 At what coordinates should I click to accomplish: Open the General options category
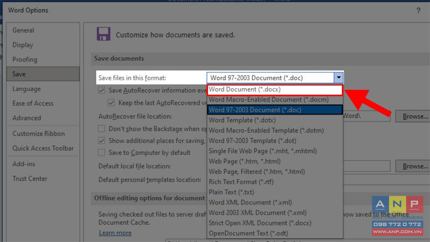[23, 30]
